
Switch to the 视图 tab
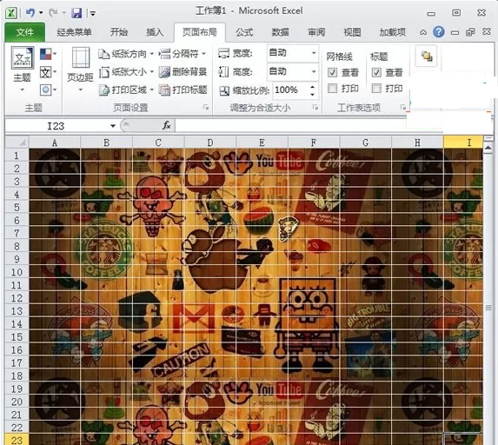[x=352, y=32]
